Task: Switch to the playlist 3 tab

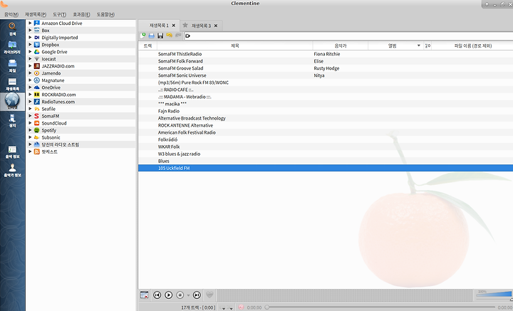Action: pyautogui.click(x=201, y=26)
